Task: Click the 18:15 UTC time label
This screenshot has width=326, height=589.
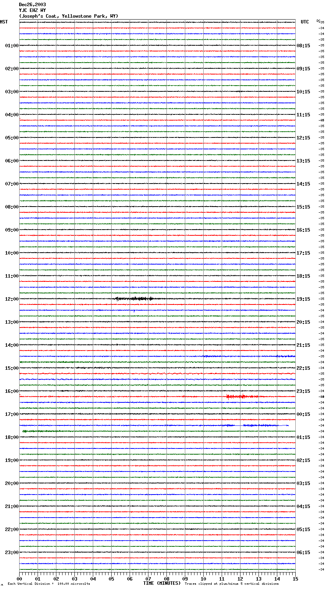Action: [303, 276]
